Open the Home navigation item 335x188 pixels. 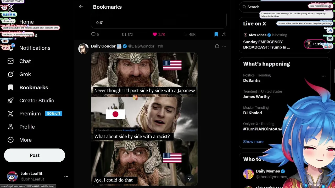(x=26, y=22)
